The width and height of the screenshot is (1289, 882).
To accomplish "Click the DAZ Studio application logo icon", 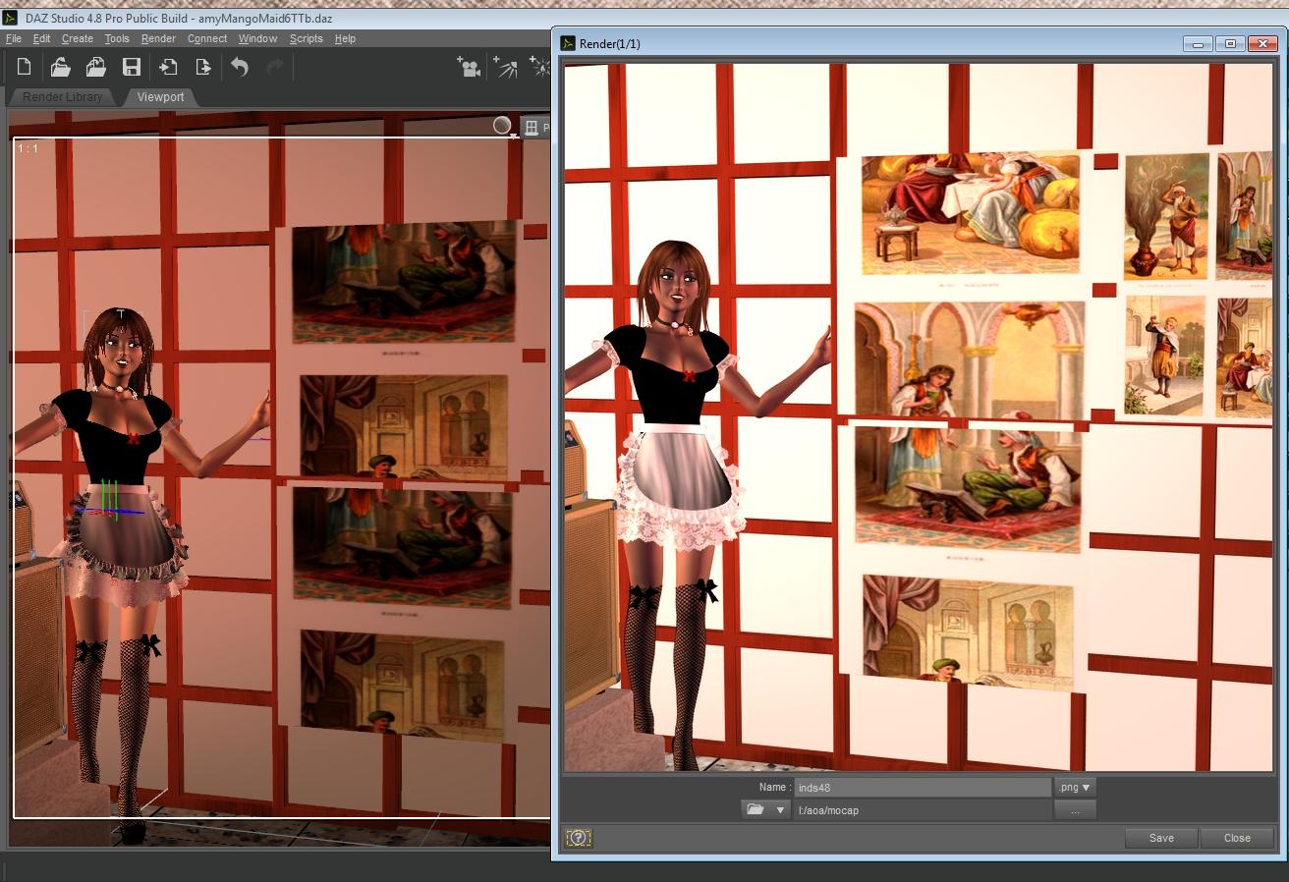I will (x=10, y=18).
